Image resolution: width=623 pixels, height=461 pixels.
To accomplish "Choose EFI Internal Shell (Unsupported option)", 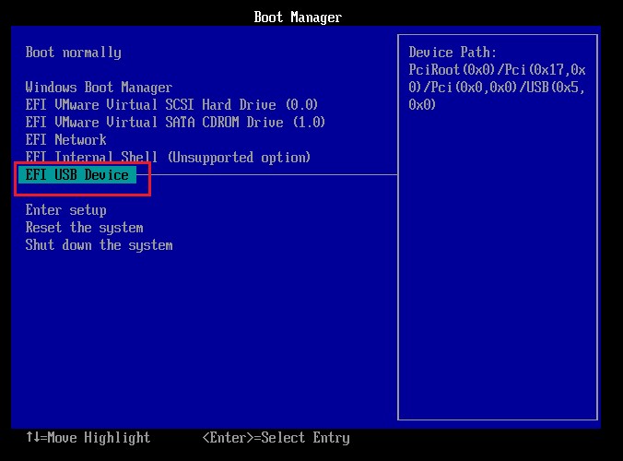I will pos(168,158).
